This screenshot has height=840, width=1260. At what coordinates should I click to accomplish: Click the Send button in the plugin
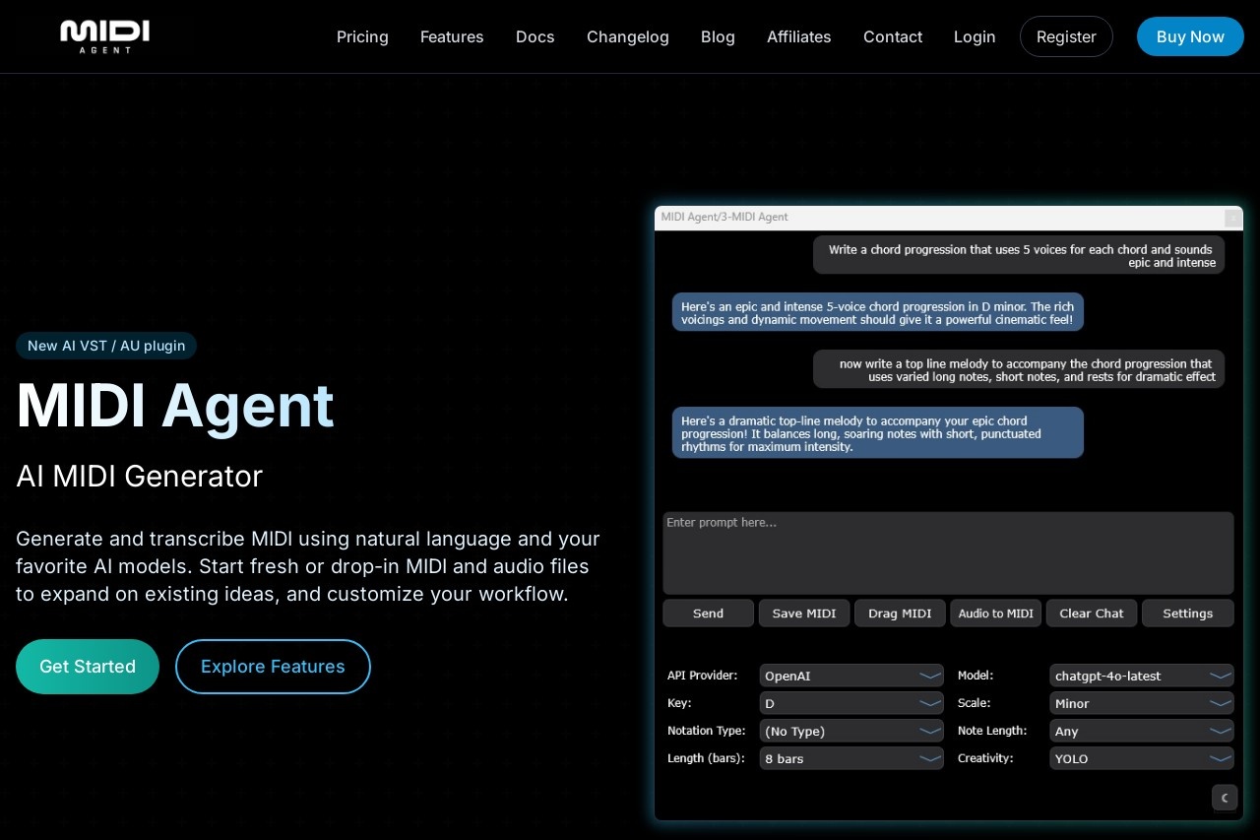[x=708, y=614]
